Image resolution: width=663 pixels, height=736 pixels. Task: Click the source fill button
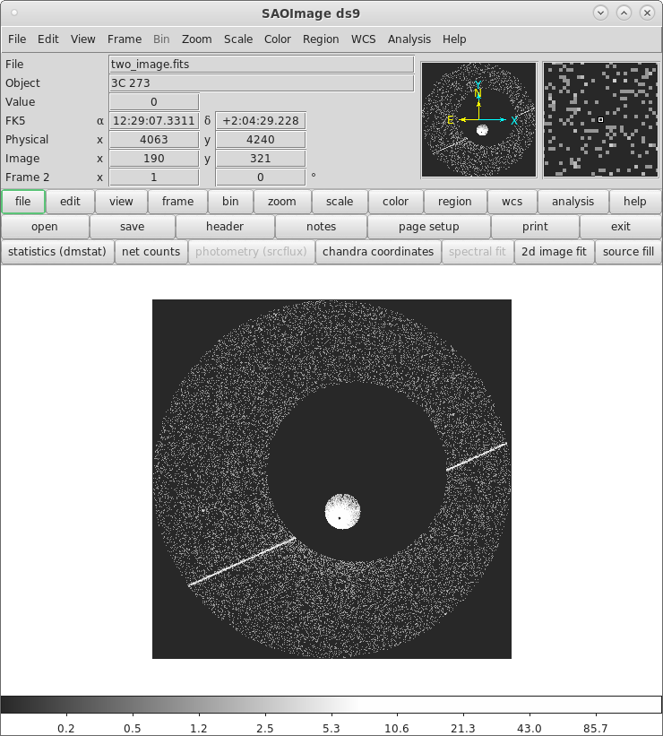pos(628,252)
